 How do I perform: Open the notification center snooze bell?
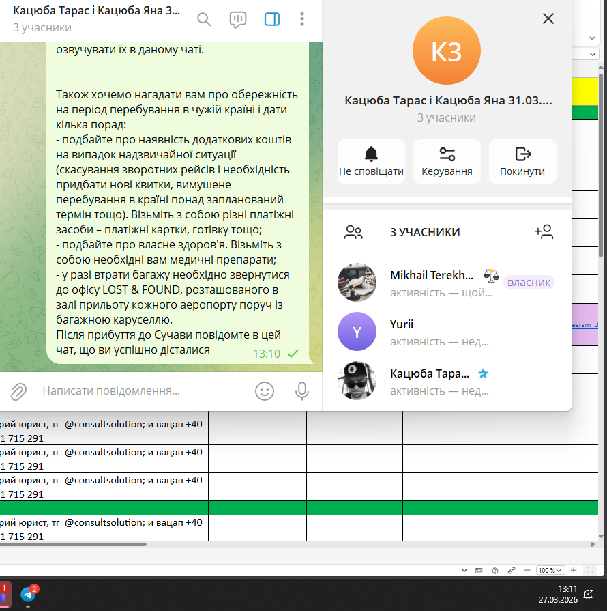pyautogui.click(x=588, y=594)
